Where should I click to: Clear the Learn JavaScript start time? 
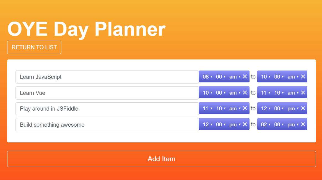tap(245, 77)
